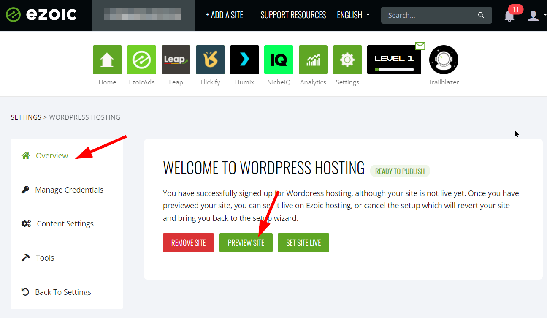Open the Flickify icon
Screen dimensions: 547x318
point(210,60)
